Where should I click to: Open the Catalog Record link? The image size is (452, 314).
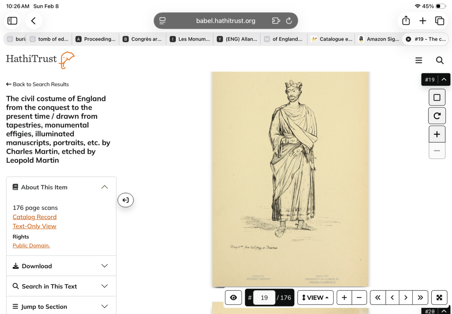pyautogui.click(x=34, y=217)
